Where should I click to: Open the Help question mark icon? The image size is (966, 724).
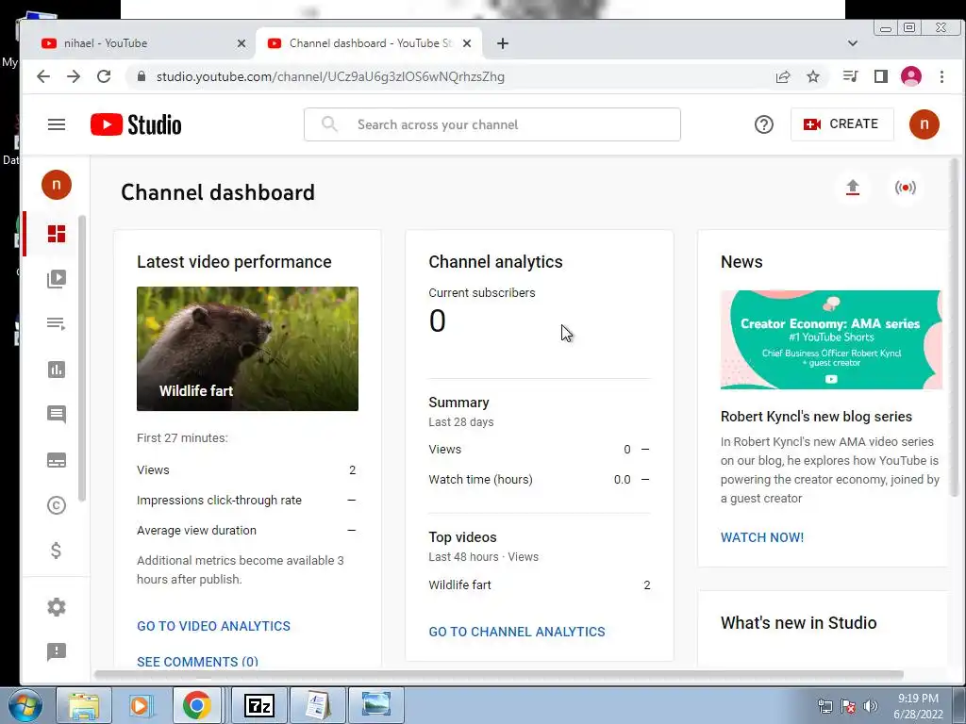(764, 124)
